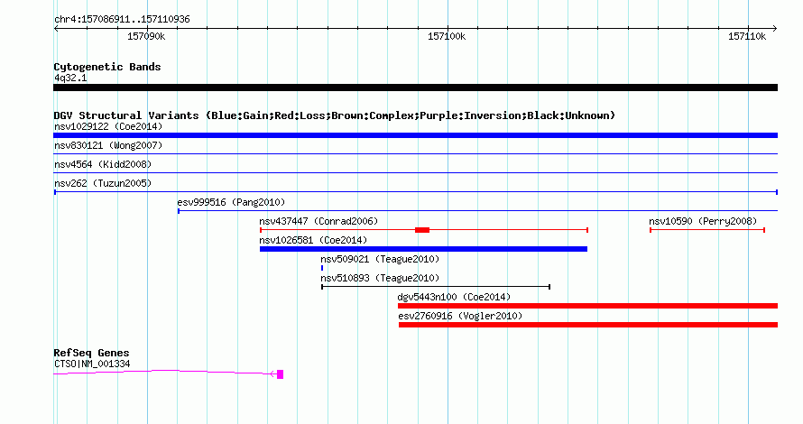Click the 157090k ruler tick label
The image size is (803, 424).
tap(146, 36)
